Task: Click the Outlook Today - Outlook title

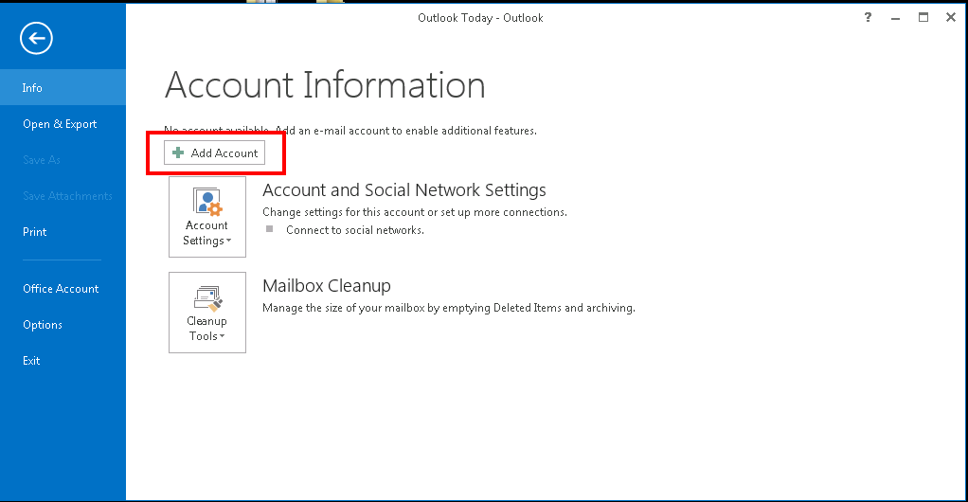Action: click(x=480, y=18)
